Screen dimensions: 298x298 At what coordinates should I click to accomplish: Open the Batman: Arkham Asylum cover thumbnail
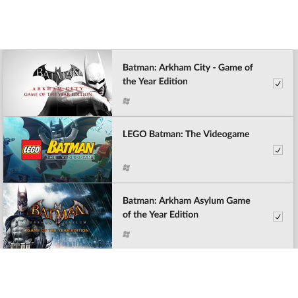click(x=57, y=216)
